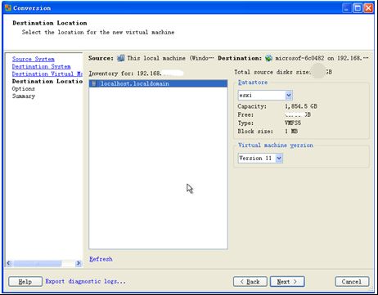Select localhost.localdomain in the inventory list
Viewport: 378px width, 295px height.
pyautogui.click(x=158, y=83)
